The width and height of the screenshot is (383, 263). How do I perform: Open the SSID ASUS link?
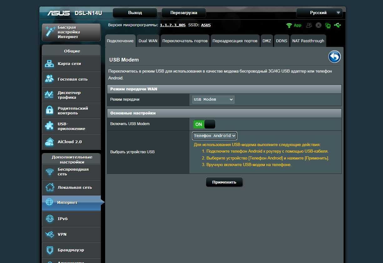point(206,25)
